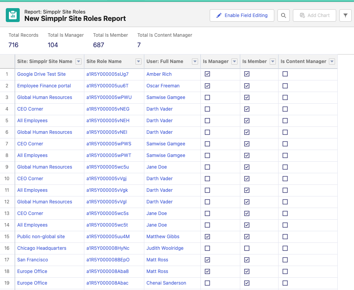Open the Site Role Name column dropdown
354x290 pixels.
point(139,61)
